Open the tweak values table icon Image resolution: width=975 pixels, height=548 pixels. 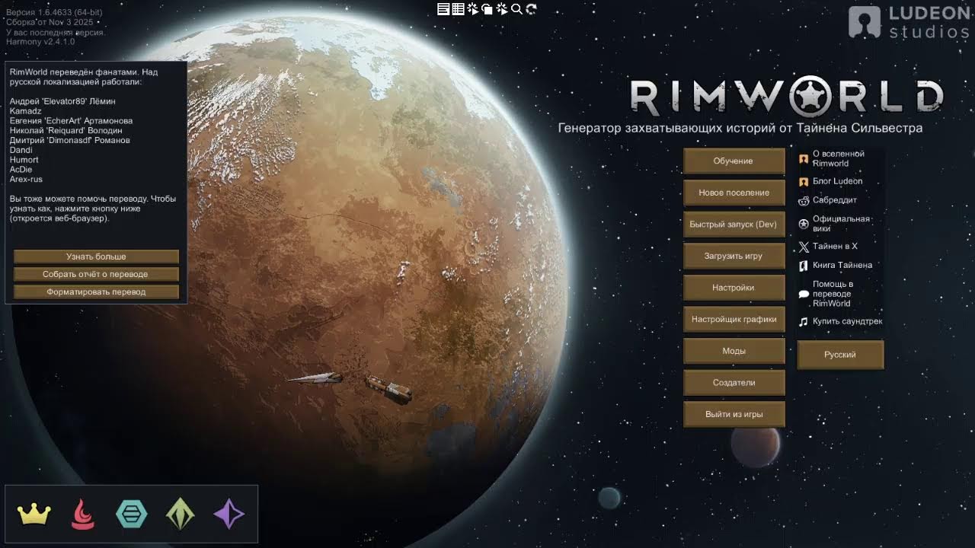pyautogui.click(x=458, y=9)
